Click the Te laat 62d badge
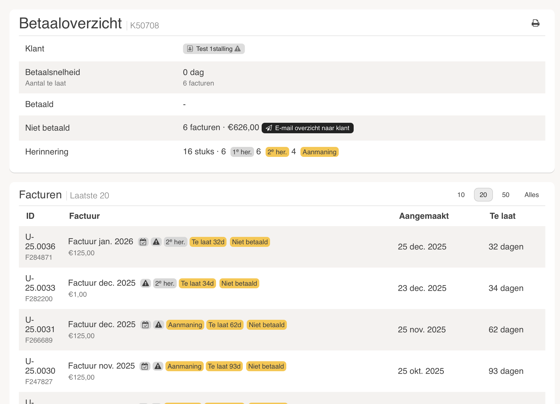The height and width of the screenshot is (404, 560). click(225, 325)
